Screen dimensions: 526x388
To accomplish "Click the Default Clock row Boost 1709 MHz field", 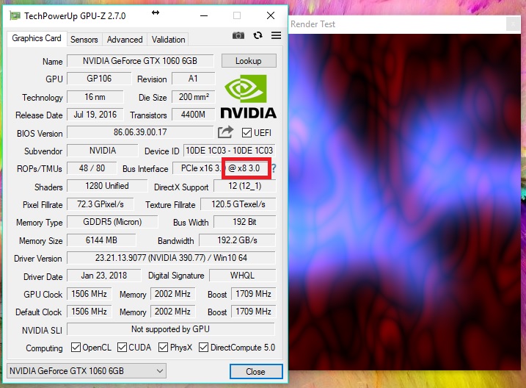I will [254, 312].
